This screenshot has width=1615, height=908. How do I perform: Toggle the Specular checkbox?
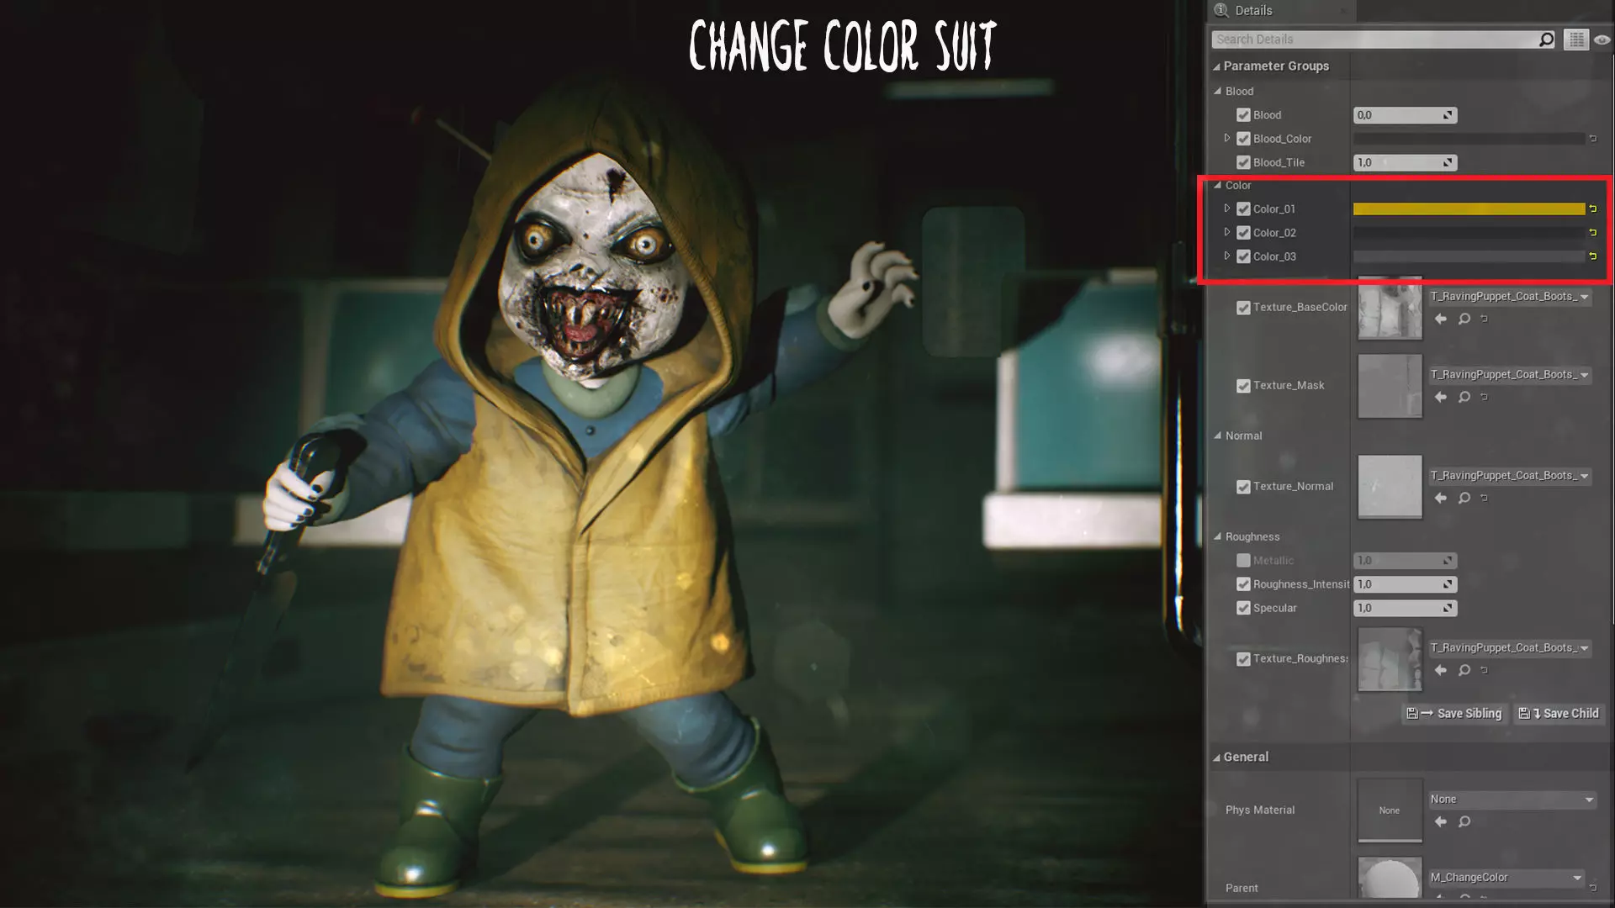point(1243,608)
